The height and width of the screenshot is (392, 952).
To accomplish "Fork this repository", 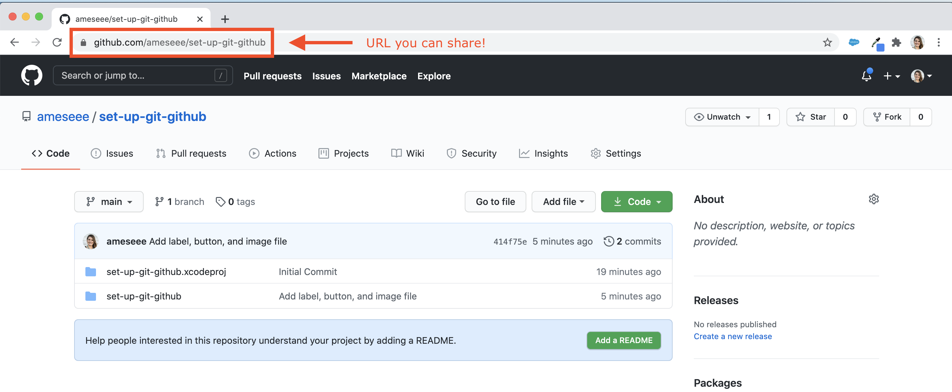I will (886, 117).
